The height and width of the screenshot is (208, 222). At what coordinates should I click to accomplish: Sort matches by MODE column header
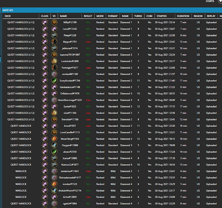(100, 16)
